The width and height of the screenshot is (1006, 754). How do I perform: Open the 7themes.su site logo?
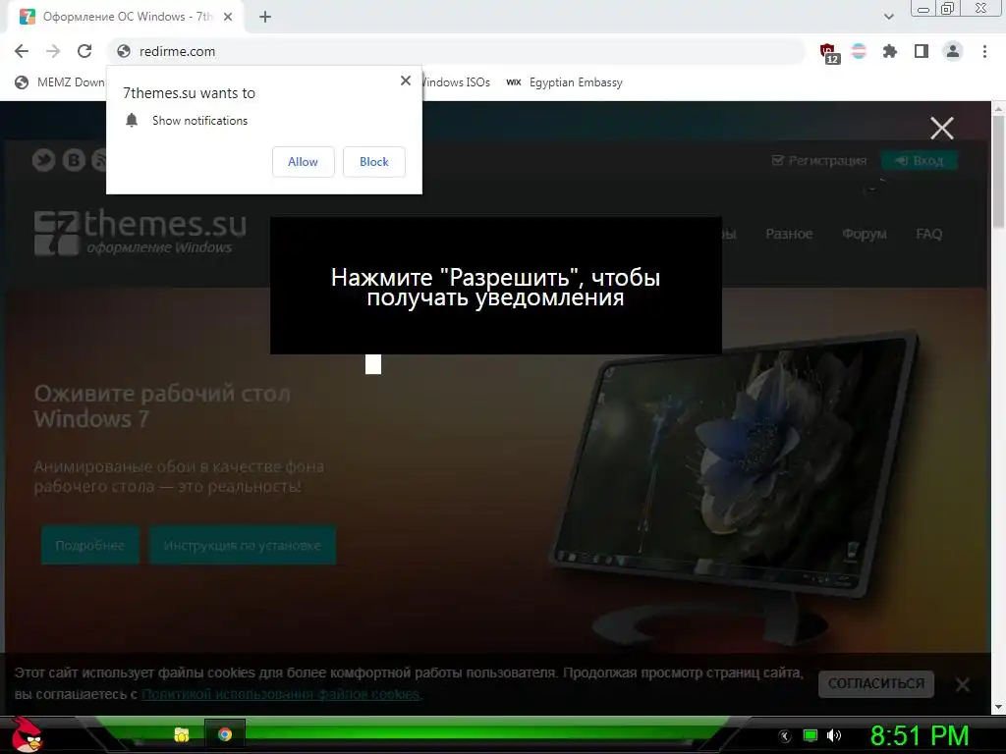click(140, 234)
